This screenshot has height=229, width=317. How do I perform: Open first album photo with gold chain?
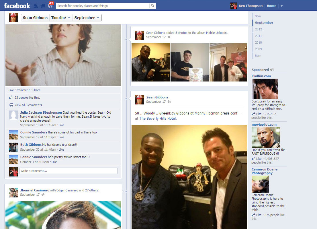coord(150,62)
